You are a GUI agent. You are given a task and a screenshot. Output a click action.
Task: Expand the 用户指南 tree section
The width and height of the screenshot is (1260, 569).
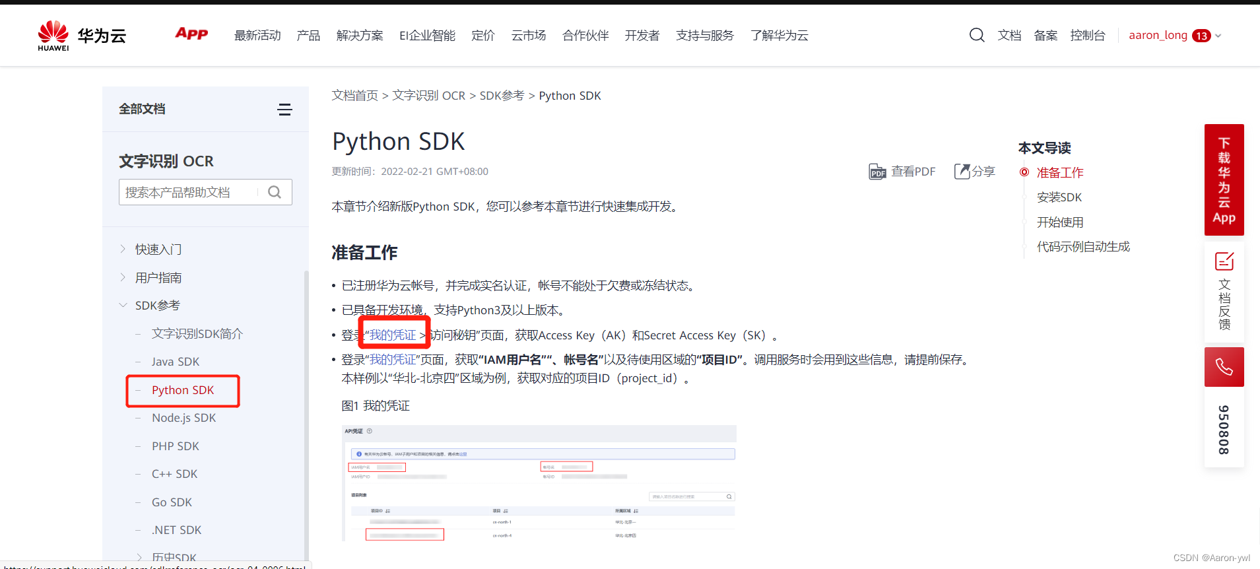123,277
